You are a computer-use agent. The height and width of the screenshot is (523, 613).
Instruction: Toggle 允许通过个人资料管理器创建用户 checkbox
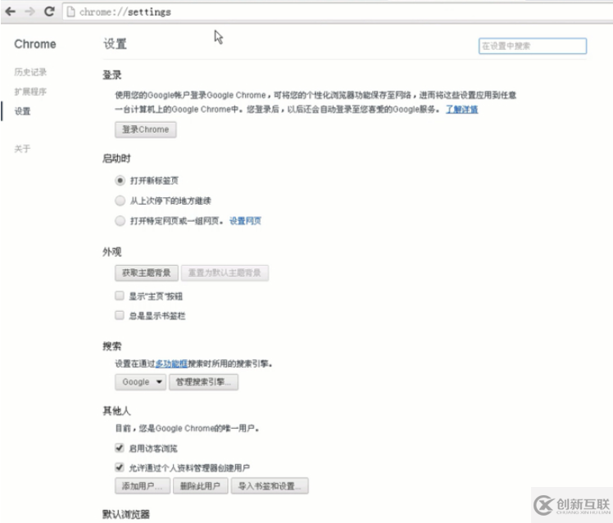click(x=119, y=467)
